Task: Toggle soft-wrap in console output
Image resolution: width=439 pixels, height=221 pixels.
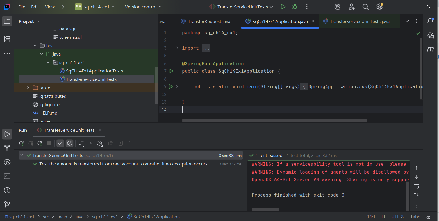Action: (x=417, y=186)
